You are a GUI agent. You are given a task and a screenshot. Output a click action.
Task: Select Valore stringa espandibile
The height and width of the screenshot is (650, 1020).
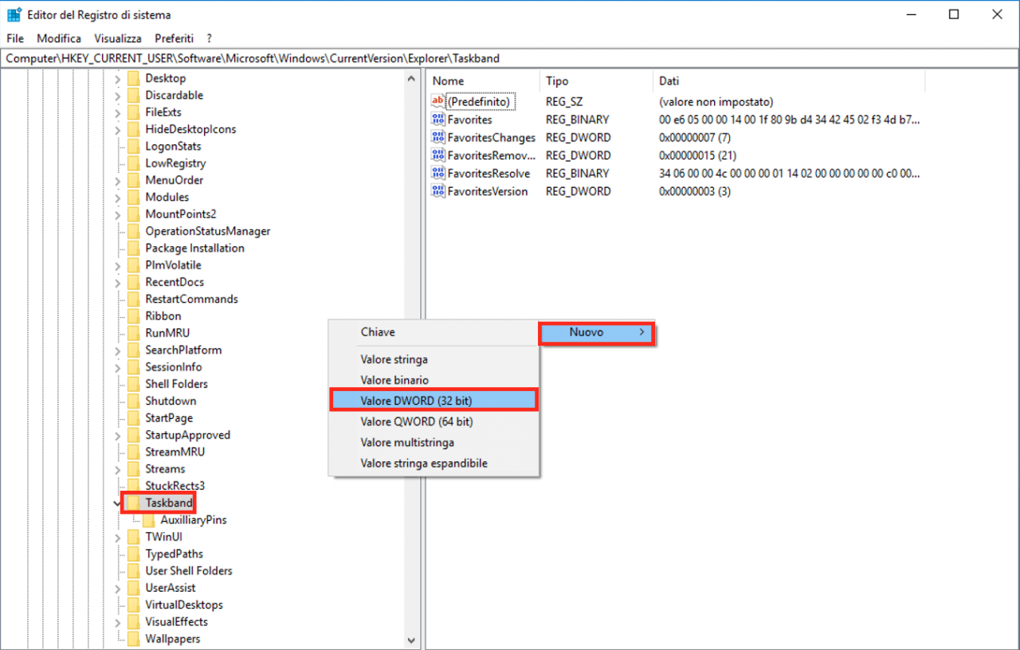(434, 463)
